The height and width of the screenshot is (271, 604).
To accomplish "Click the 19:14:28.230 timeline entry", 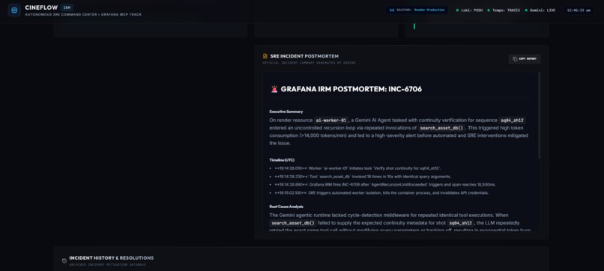I will click(363, 177).
